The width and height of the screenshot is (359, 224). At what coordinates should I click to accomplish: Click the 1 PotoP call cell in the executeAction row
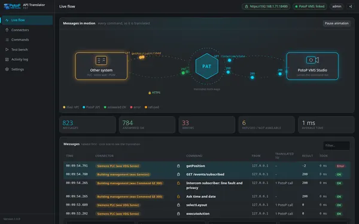click(284, 214)
